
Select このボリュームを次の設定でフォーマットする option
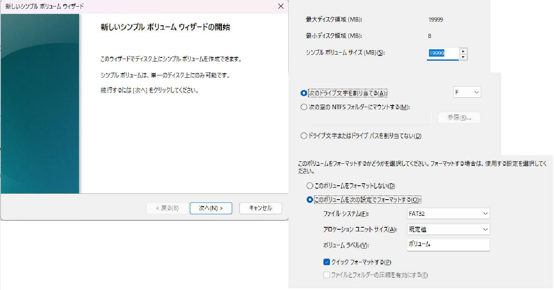coord(310,200)
